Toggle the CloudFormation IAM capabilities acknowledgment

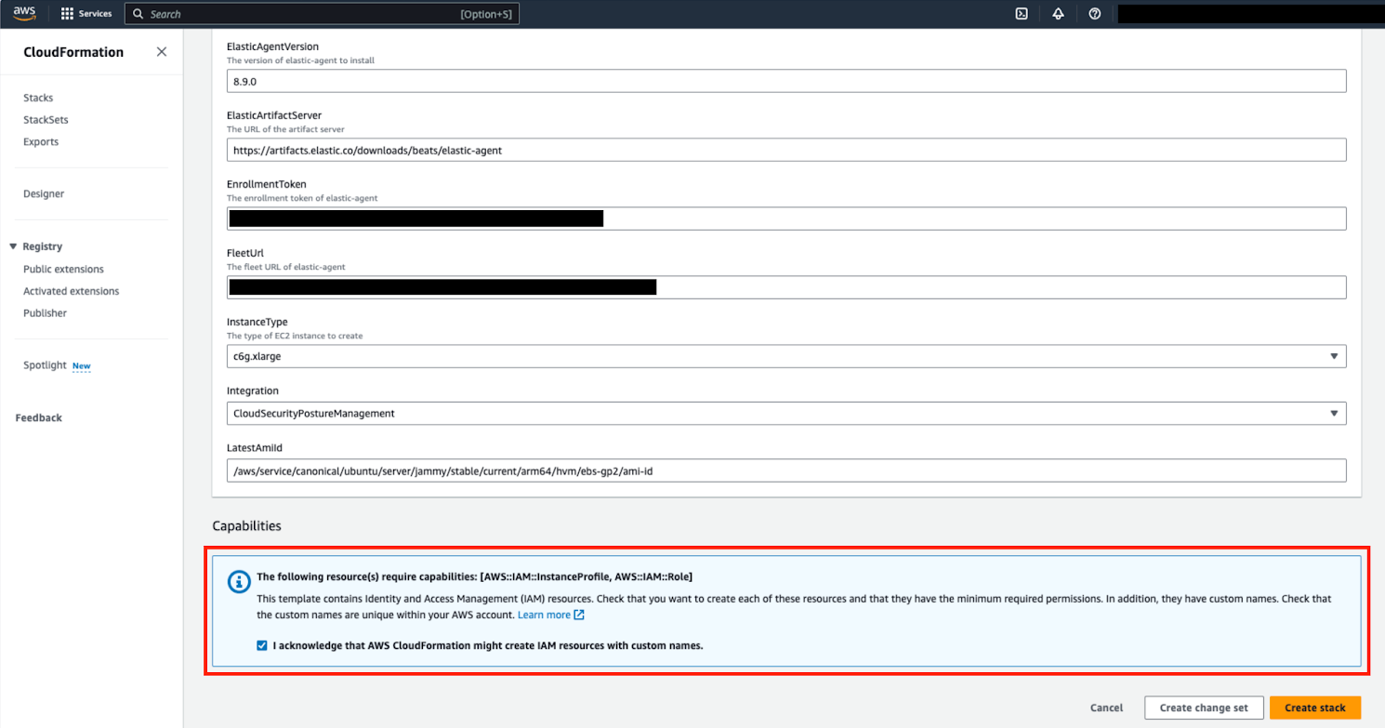click(x=261, y=644)
